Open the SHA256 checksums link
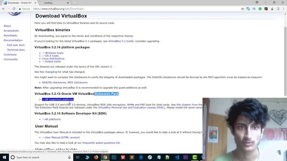The height and width of the screenshot is (161, 287). pyautogui.click(x=54, y=82)
